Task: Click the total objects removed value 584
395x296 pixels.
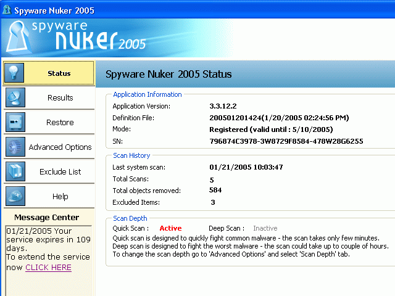Action: (215, 190)
